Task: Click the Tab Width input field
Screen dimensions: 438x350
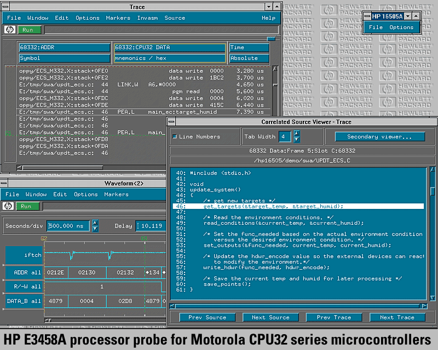Action: (x=285, y=137)
